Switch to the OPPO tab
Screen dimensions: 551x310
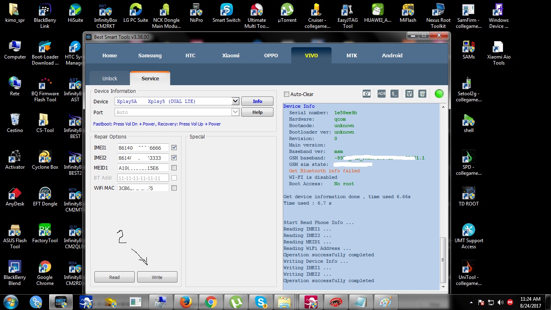[271, 55]
